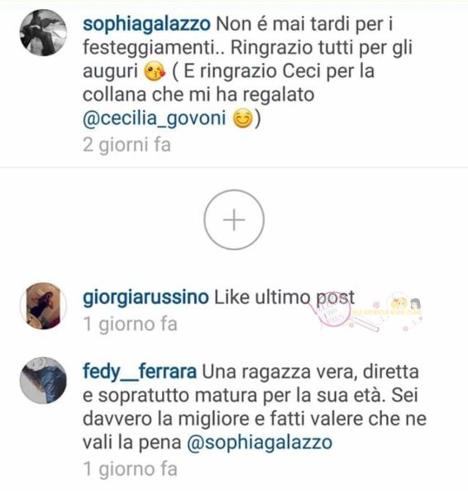Screen dimensions: 468x491
Task: Visit the giorgiarussino username link
Action: 146,298
